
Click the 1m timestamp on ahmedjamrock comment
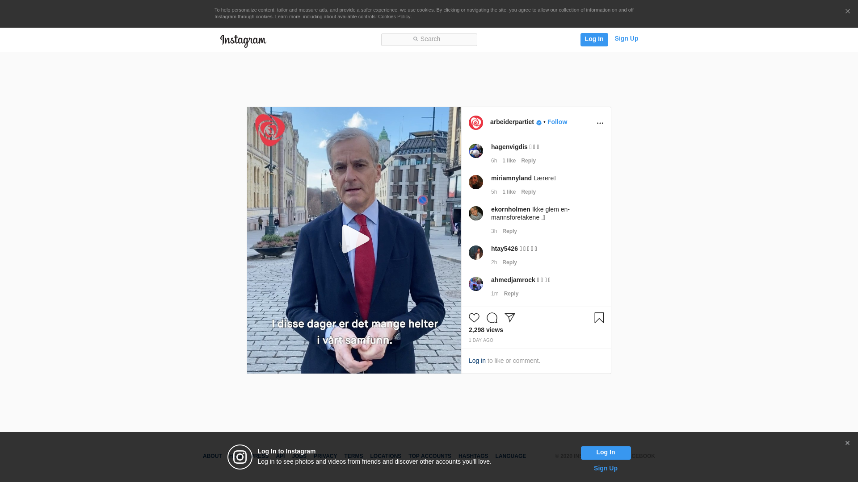coord(495,294)
